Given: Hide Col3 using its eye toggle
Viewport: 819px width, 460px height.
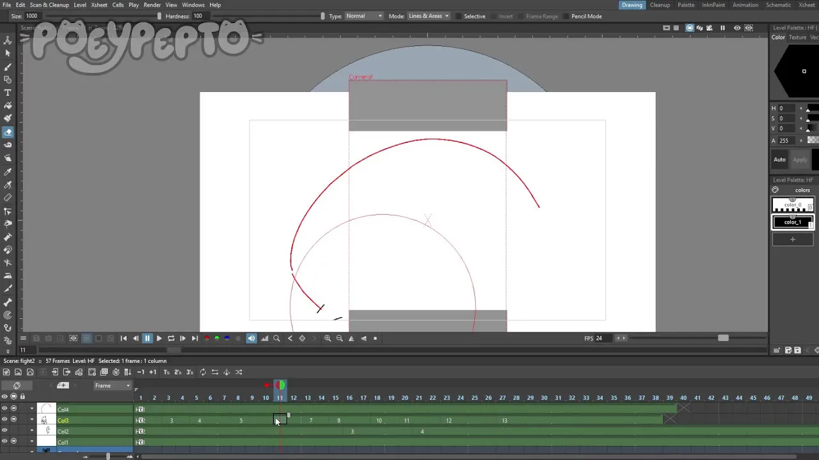Looking at the screenshot, I should 4,420.
